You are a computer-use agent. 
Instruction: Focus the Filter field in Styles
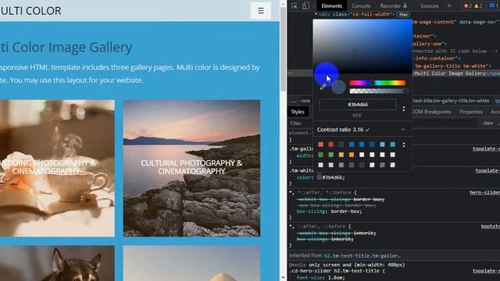(x=301, y=123)
